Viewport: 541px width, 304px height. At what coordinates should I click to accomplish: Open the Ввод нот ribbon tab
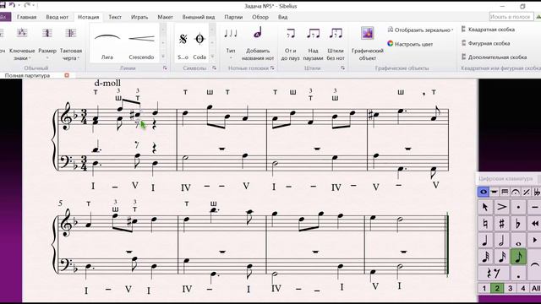click(x=57, y=17)
